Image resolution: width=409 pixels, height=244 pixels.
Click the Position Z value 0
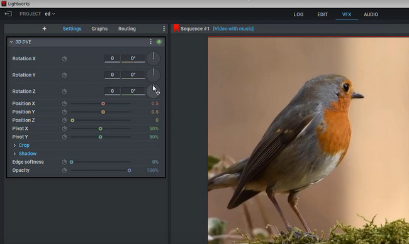[157, 120]
